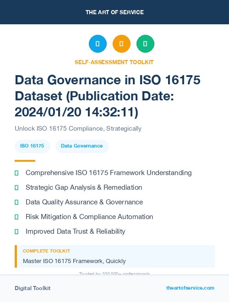
Task: Click the Digital Toolkit footer label
Action: tap(33, 288)
